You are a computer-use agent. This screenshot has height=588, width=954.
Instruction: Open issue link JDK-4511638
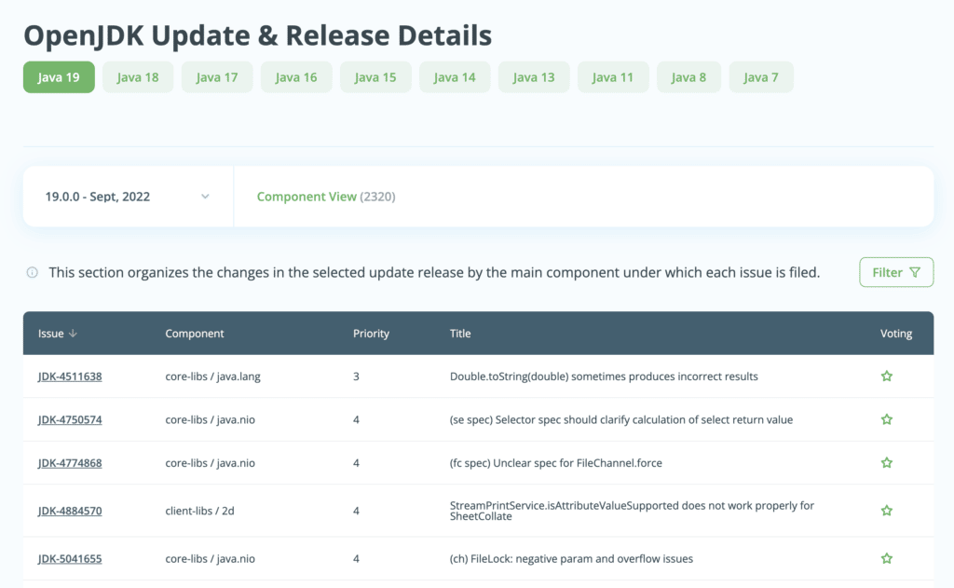click(70, 376)
